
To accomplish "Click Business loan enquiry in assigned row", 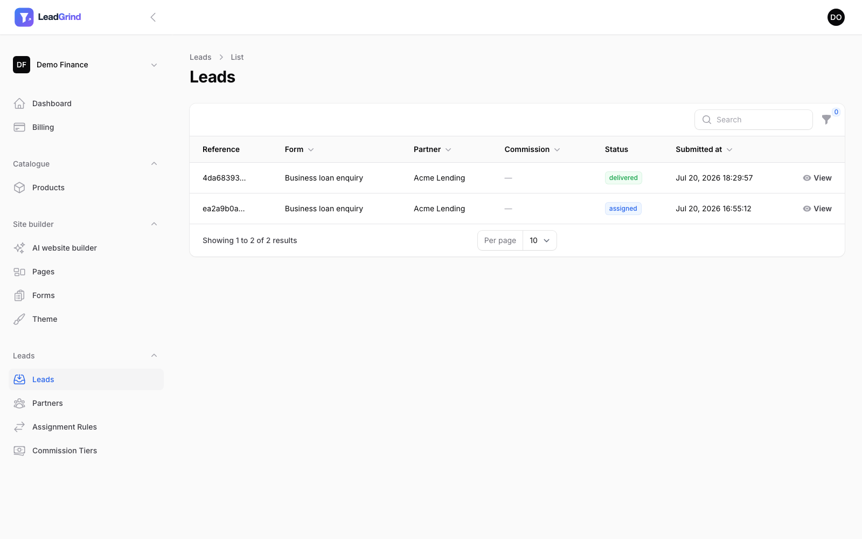I will tap(324, 209).
